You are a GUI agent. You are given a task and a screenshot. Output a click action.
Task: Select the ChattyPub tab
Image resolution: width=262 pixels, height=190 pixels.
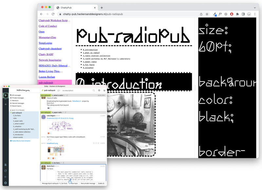76,8
